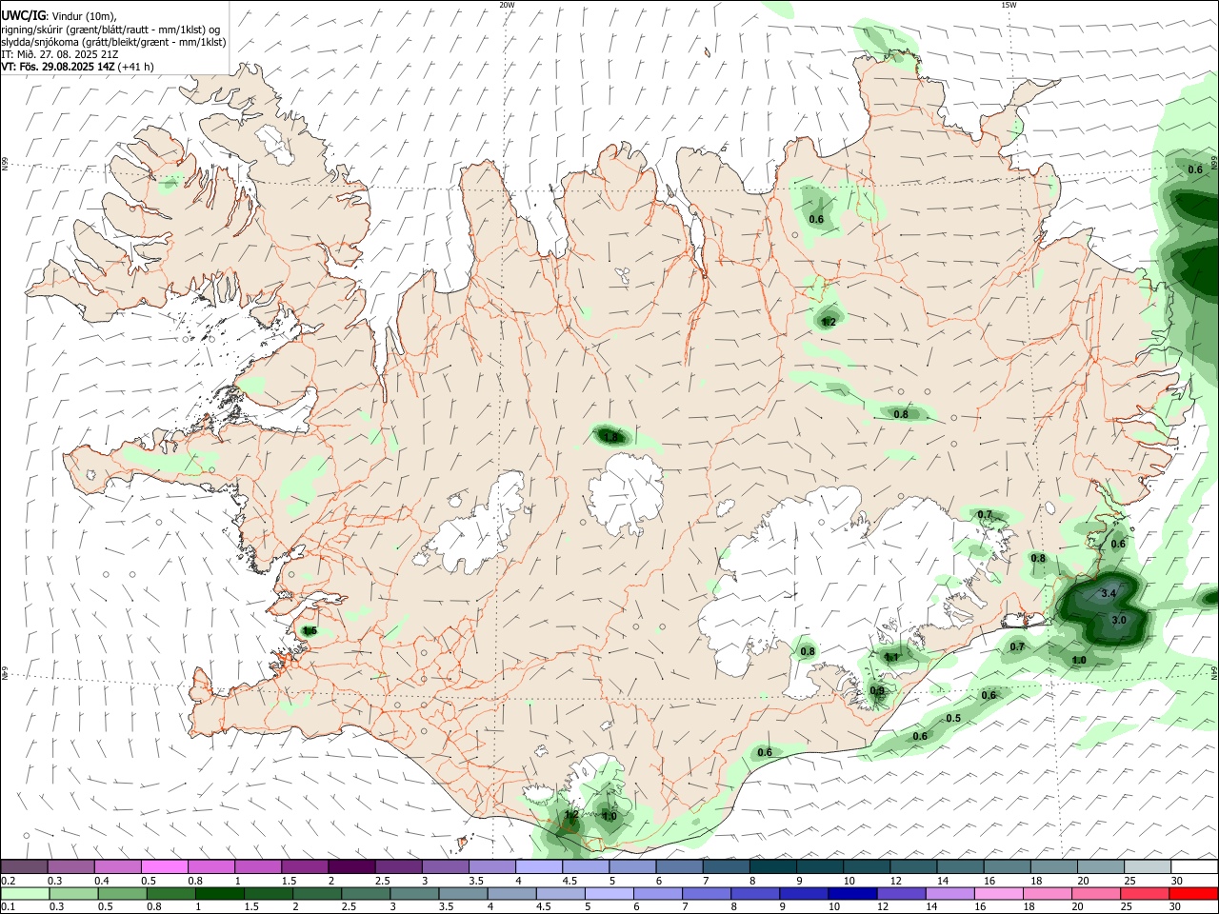Select the 0.5 precipitation label offshore
Screen dimensions: 1219x914
(x=953, y=718)
